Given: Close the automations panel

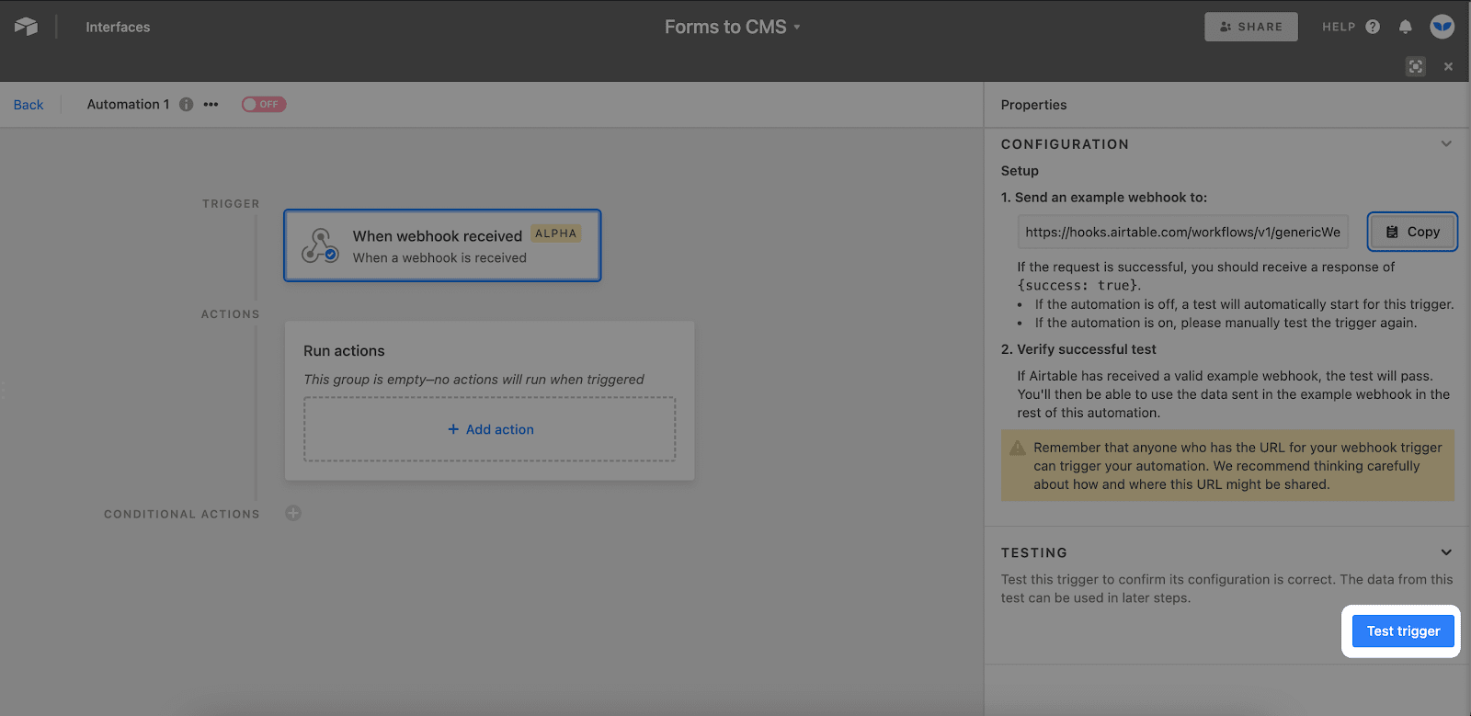Looking at the screenshot, I should pyautogui.click(x=1448, y=66).
